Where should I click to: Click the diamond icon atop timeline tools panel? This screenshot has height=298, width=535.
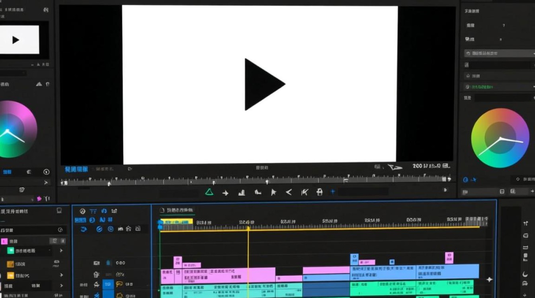[x=82, y=211]
